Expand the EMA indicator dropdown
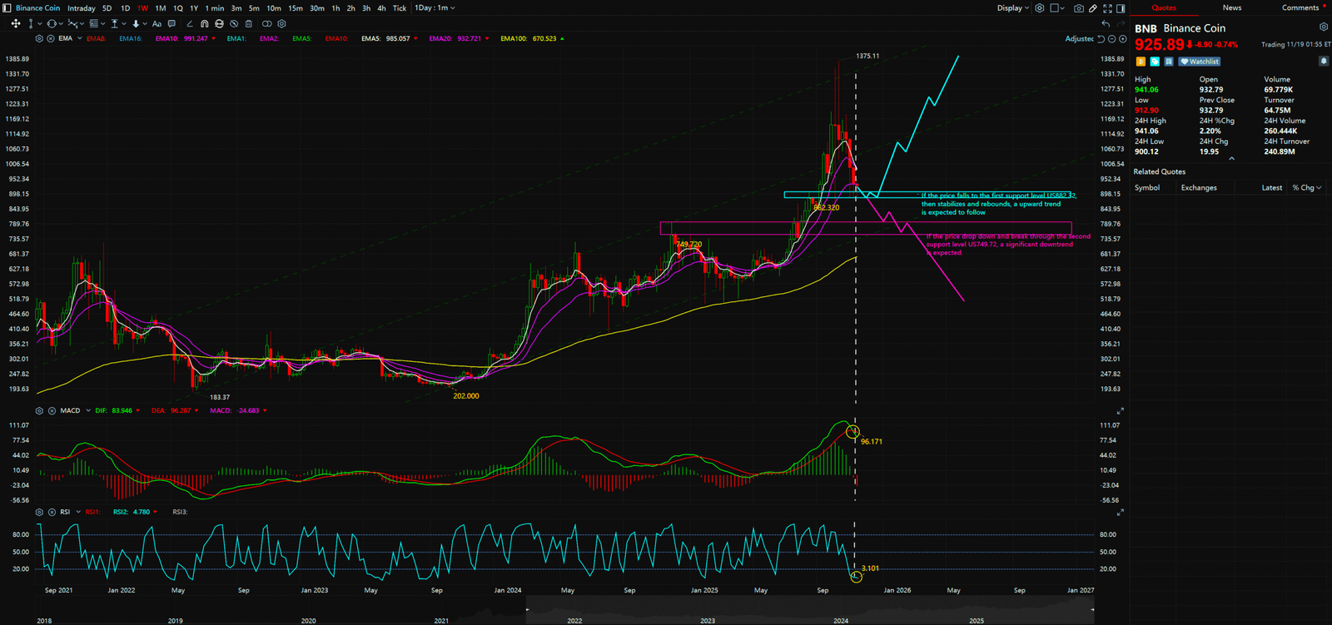Image resolution: width=1332 pixels, height=625 pixels. (x=79, y=38)
